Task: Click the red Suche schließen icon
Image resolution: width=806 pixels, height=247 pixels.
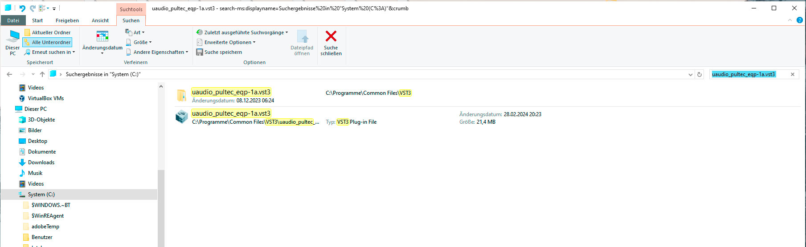Action: tap(331, 36)
